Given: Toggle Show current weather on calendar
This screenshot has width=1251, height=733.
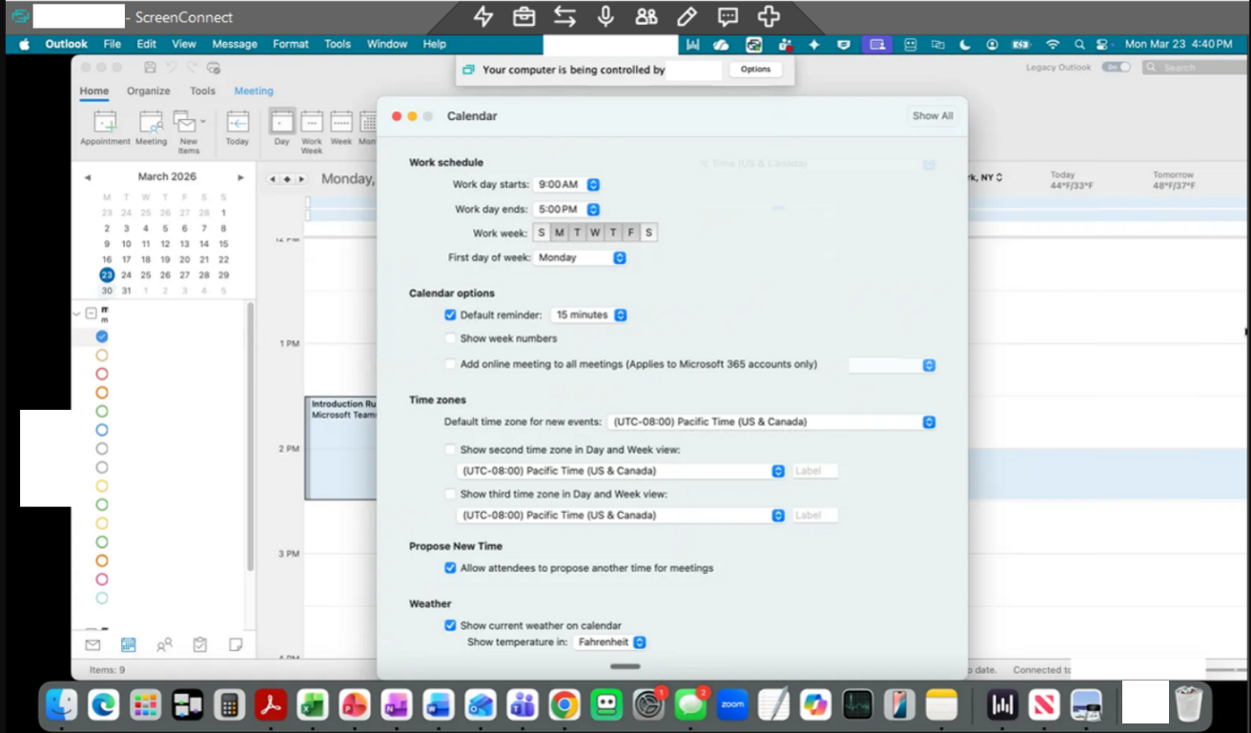Looking at the screenshot, I should 451,625.
